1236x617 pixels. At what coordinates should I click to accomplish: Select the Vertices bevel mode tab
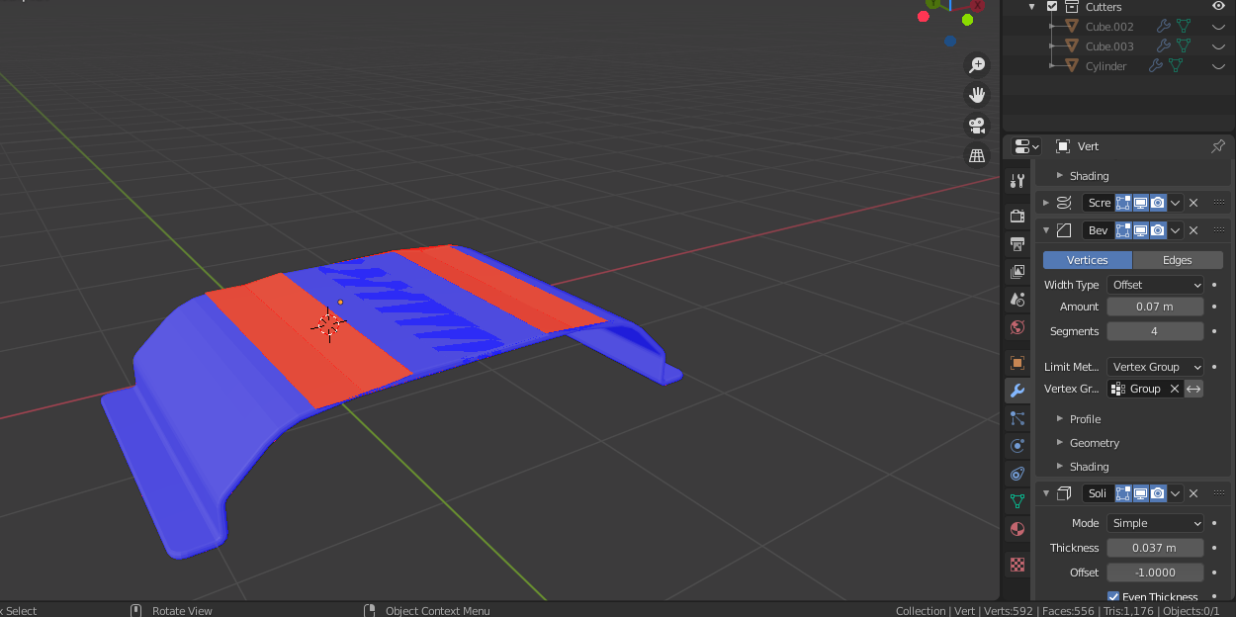pyautogui.click(x=1088, y=260)
